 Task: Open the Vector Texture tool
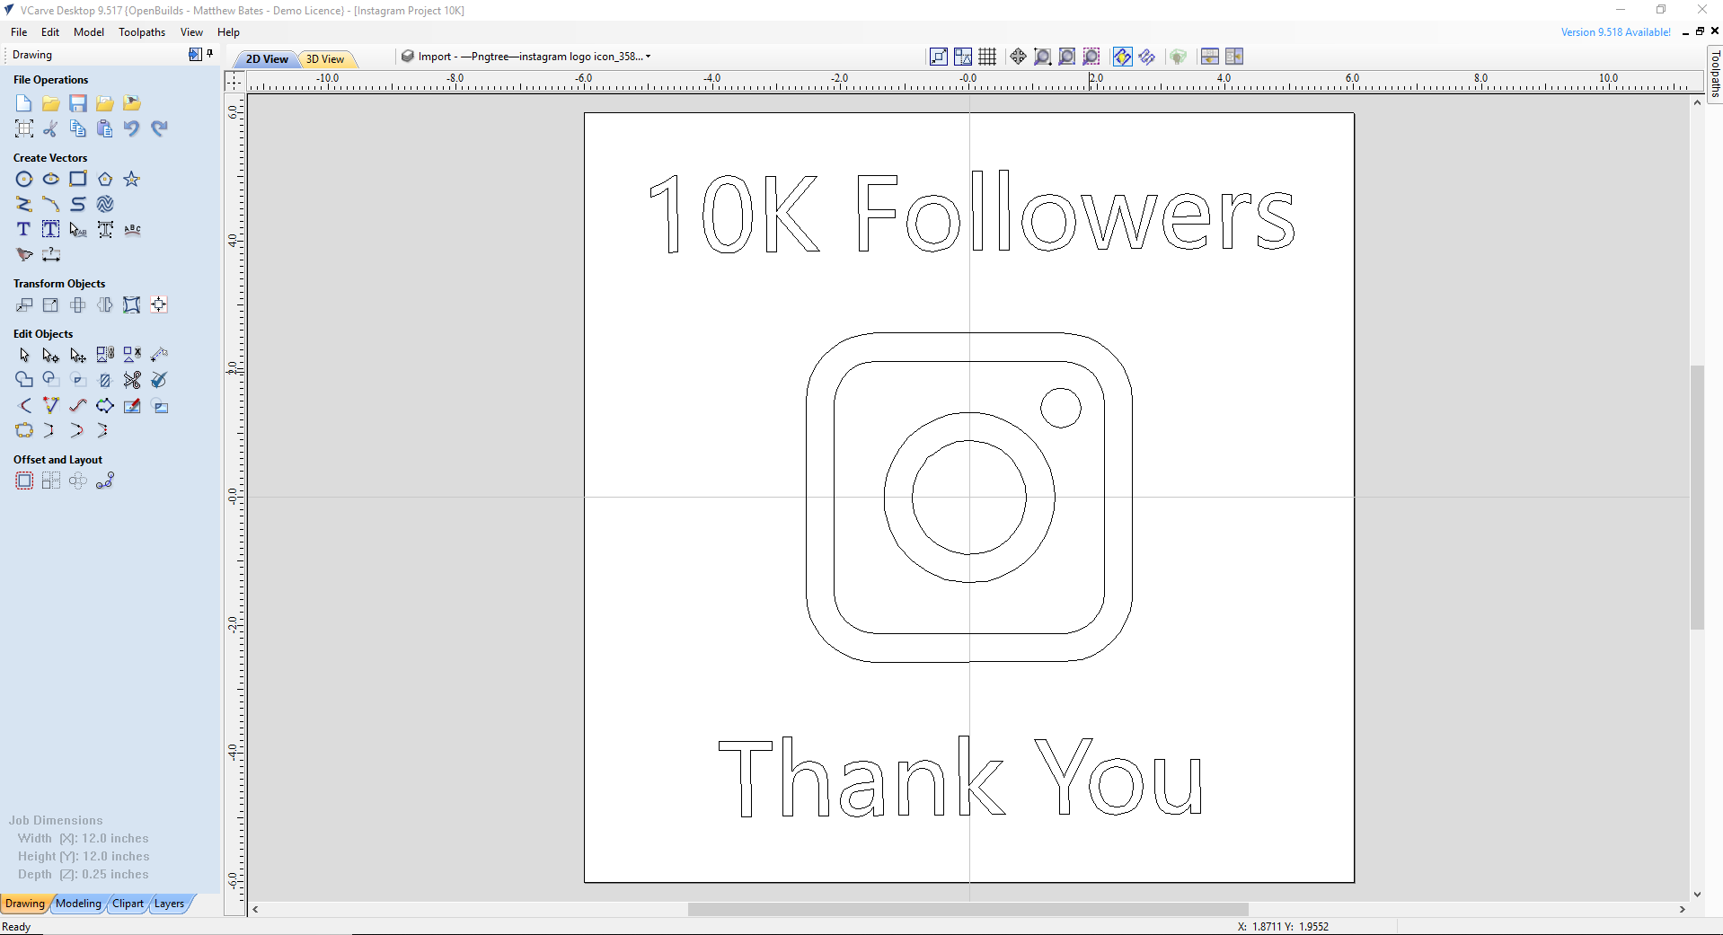(x=105, y=204)
